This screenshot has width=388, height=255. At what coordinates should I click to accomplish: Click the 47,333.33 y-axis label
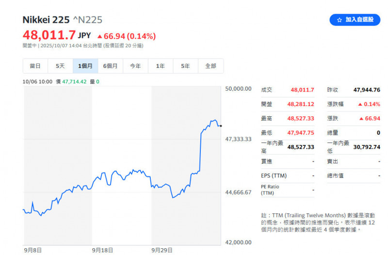pos(238,139)
